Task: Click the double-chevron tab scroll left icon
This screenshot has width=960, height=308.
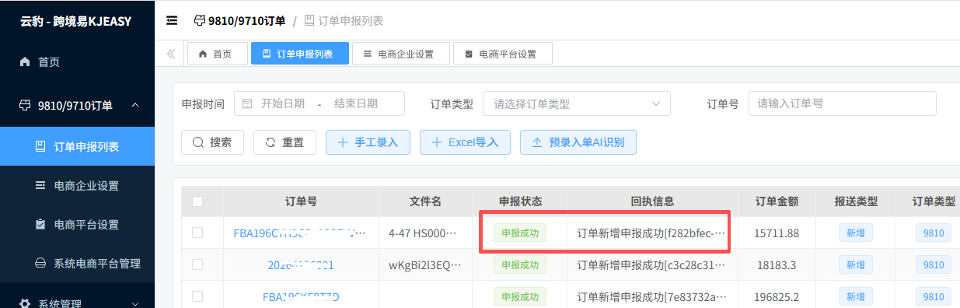Action: click(x=171, y=54)
